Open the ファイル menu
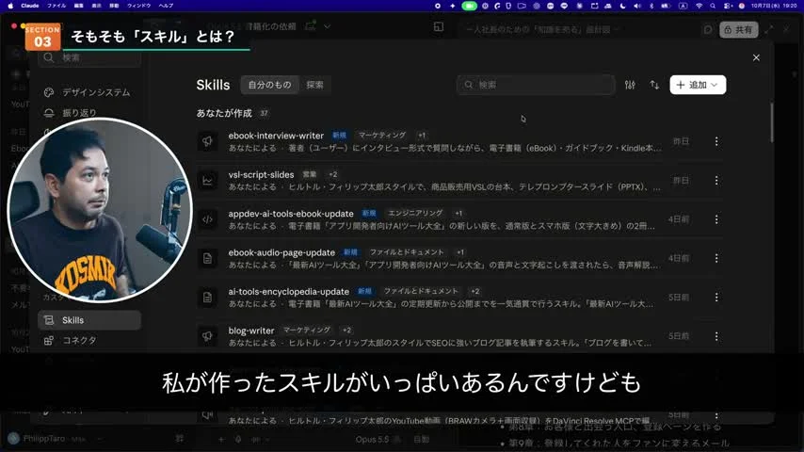 click(56, 6)
